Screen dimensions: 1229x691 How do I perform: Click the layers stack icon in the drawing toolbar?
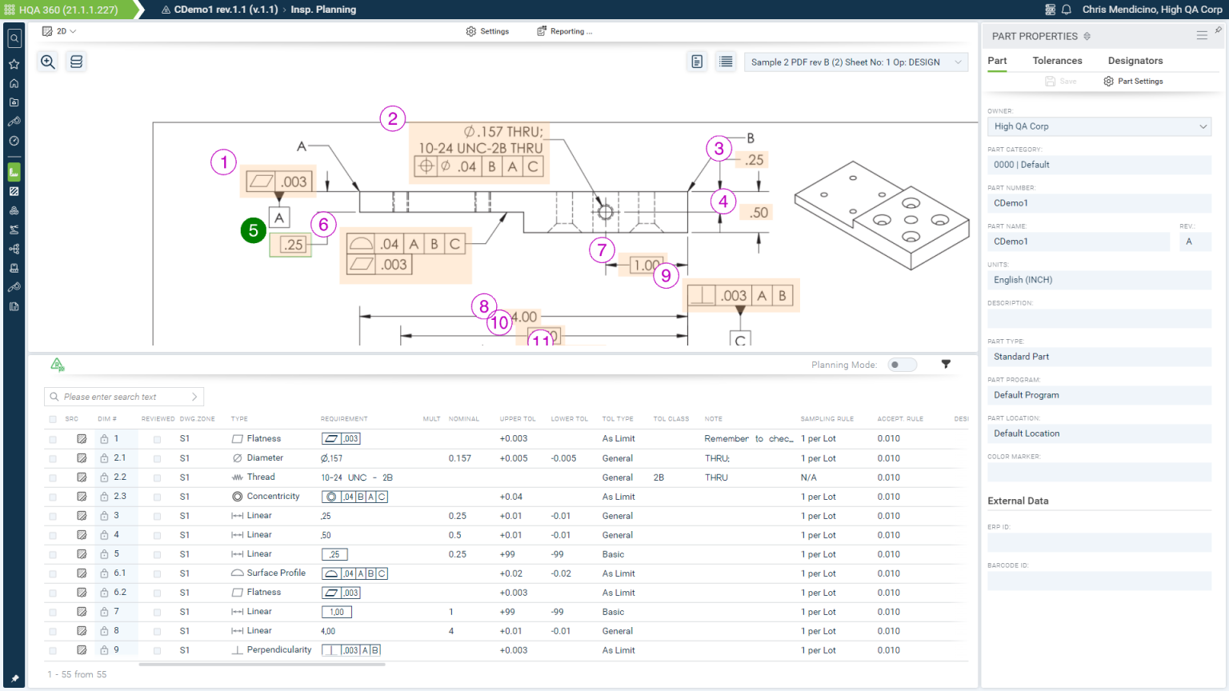coord(75,61)
